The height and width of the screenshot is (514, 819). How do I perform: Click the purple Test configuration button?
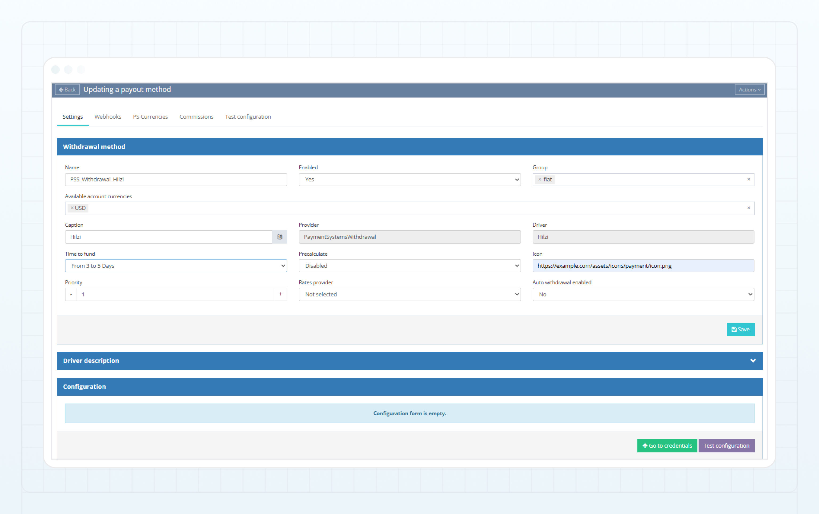(x=726, y=446)
